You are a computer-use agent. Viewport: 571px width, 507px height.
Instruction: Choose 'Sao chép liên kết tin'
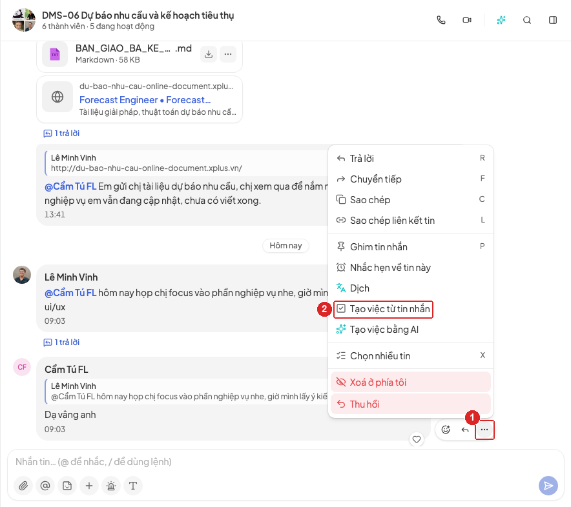[411, 221]
